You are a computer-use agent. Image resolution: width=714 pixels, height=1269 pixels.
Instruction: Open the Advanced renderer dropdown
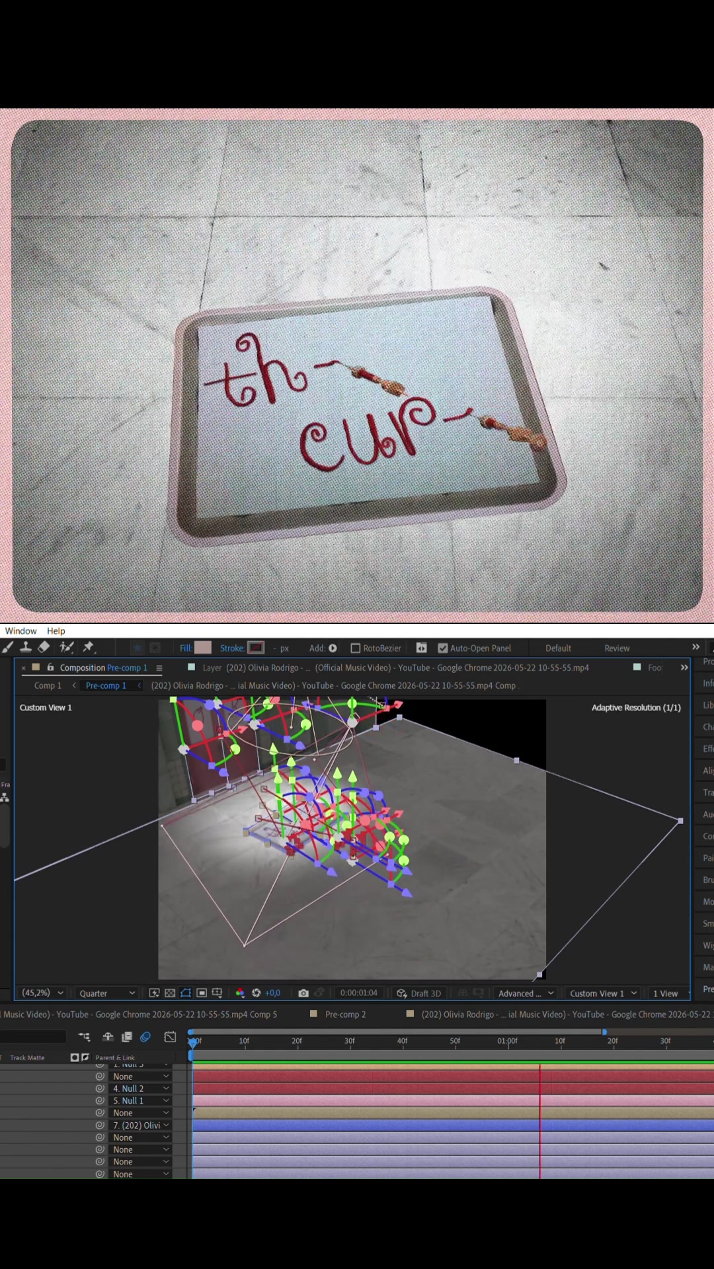coord(526,993)
